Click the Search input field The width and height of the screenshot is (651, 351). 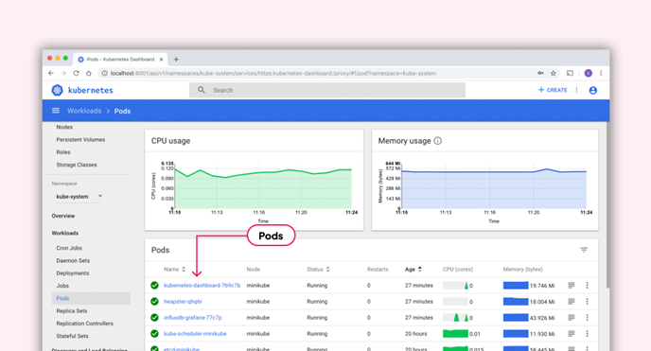327,90
